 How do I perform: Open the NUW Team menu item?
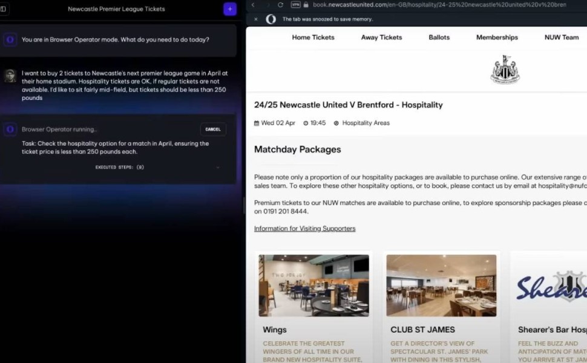[x=562, y=38]
